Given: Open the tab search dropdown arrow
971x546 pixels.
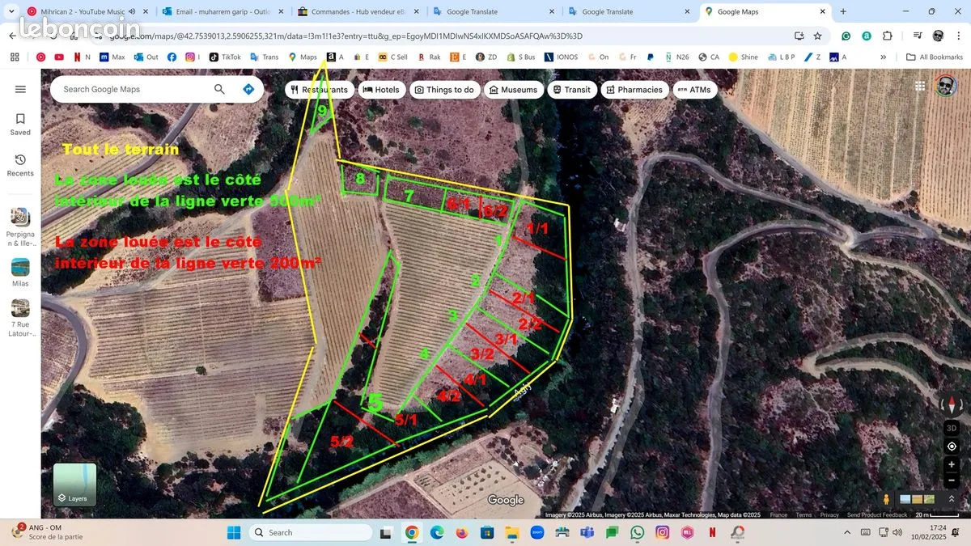Looking at the screenshot, I should point(11,11).
